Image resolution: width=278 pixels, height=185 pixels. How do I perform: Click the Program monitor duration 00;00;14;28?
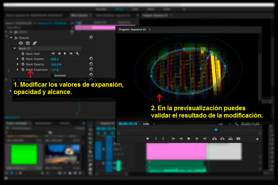point(250,124)
